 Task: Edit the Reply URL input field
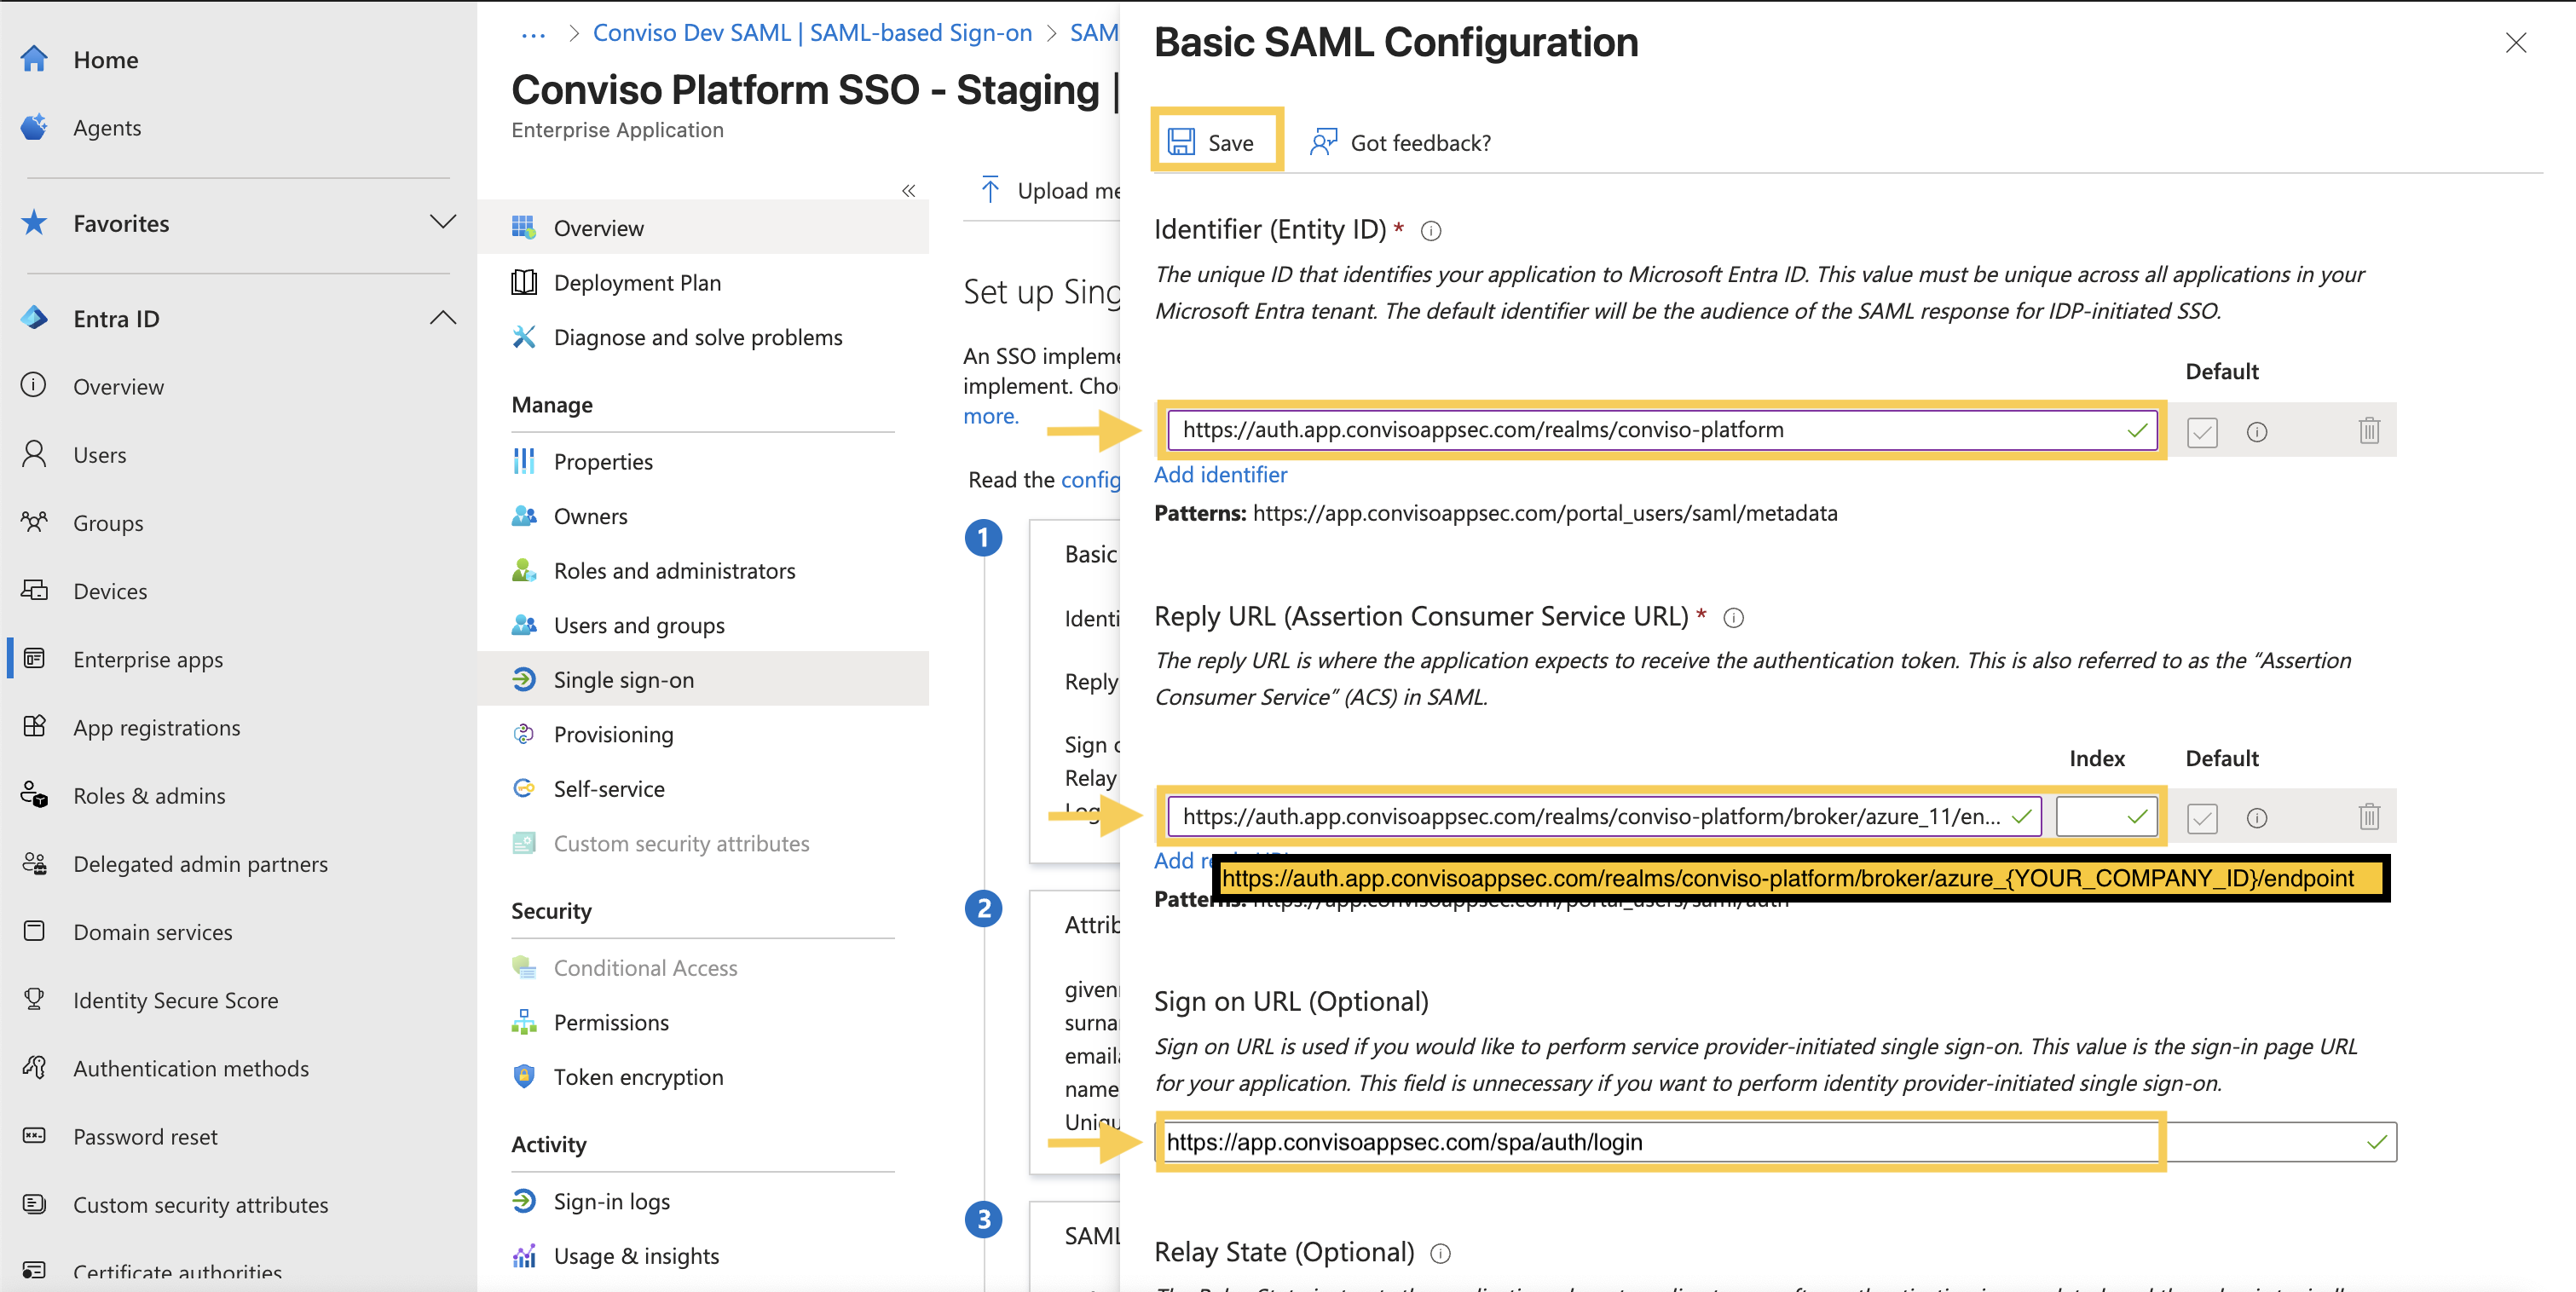pyautogui.click(x=1604, y=816)
